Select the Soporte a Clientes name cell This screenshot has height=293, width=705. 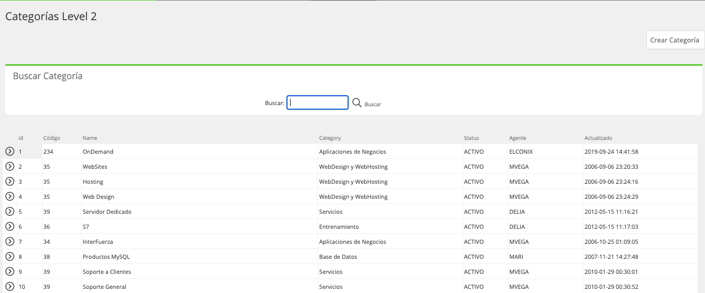(x=200, y=272)
